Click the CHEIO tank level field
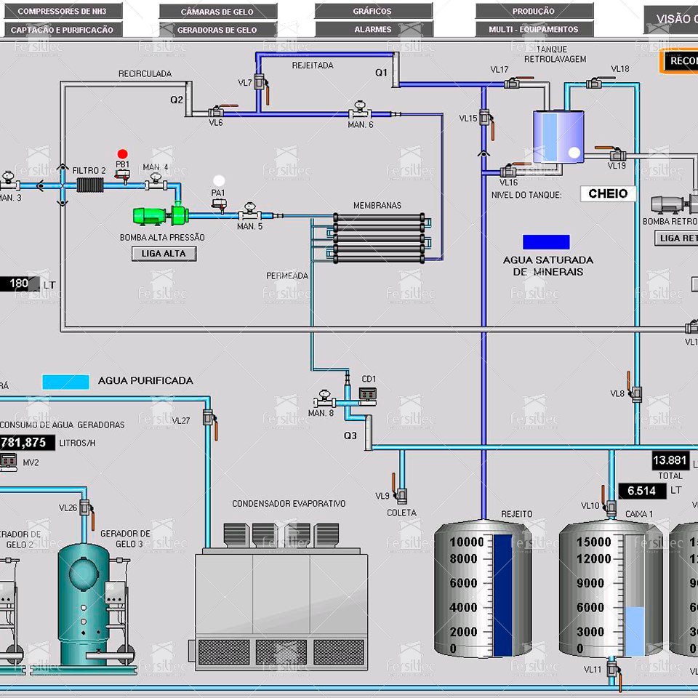This screenshot has height=698, width=698. pyautogui.click(x=608, y=193)
